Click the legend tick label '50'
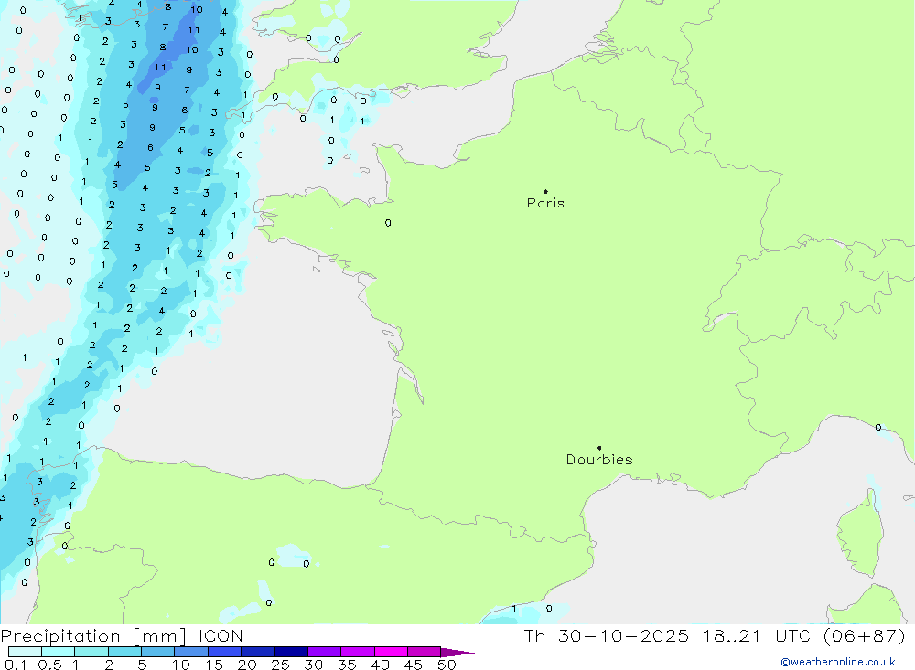Screen dimensions: 915x670 pos(447,665)
